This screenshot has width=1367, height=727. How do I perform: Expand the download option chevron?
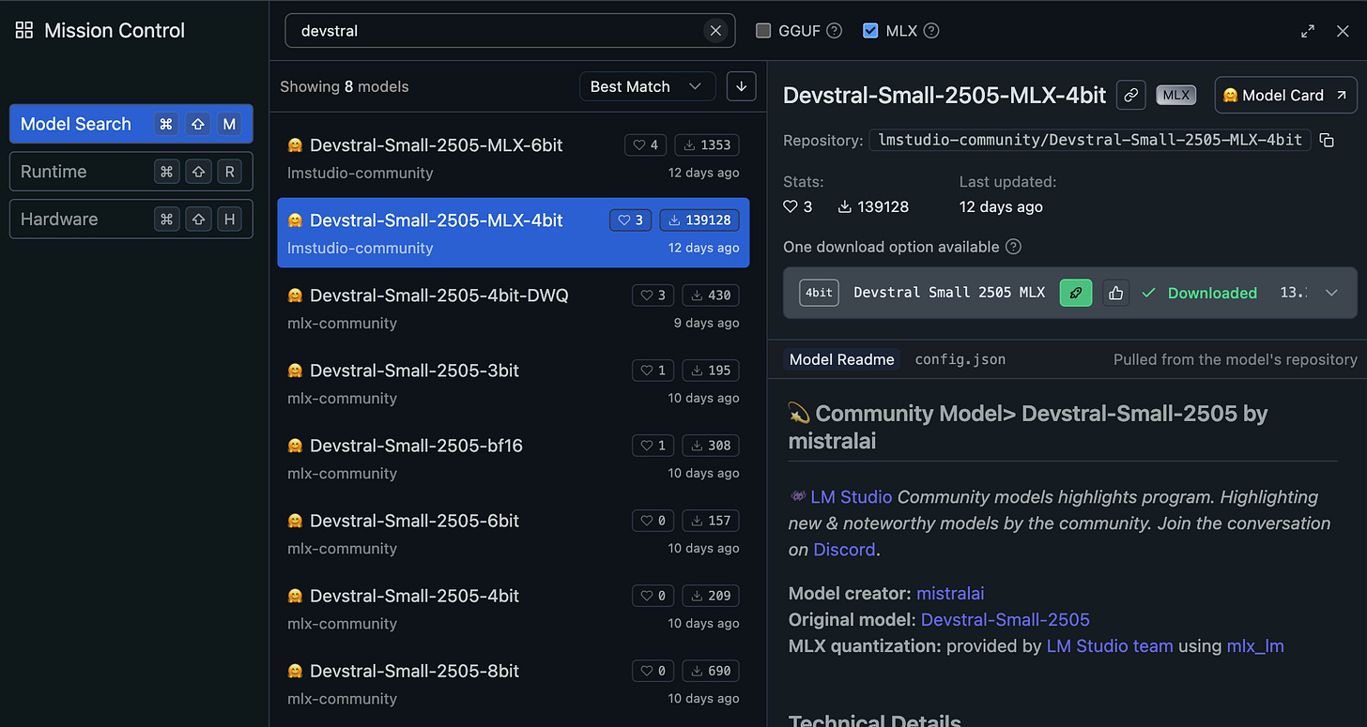(x=1331, y=293)
